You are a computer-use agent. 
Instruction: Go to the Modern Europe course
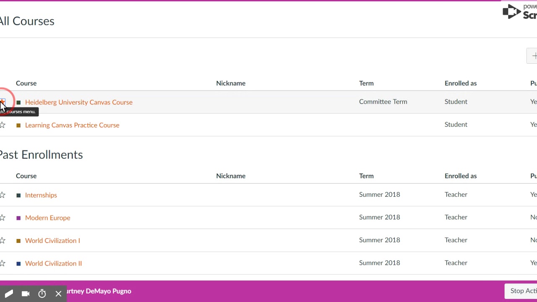point(48,218)
